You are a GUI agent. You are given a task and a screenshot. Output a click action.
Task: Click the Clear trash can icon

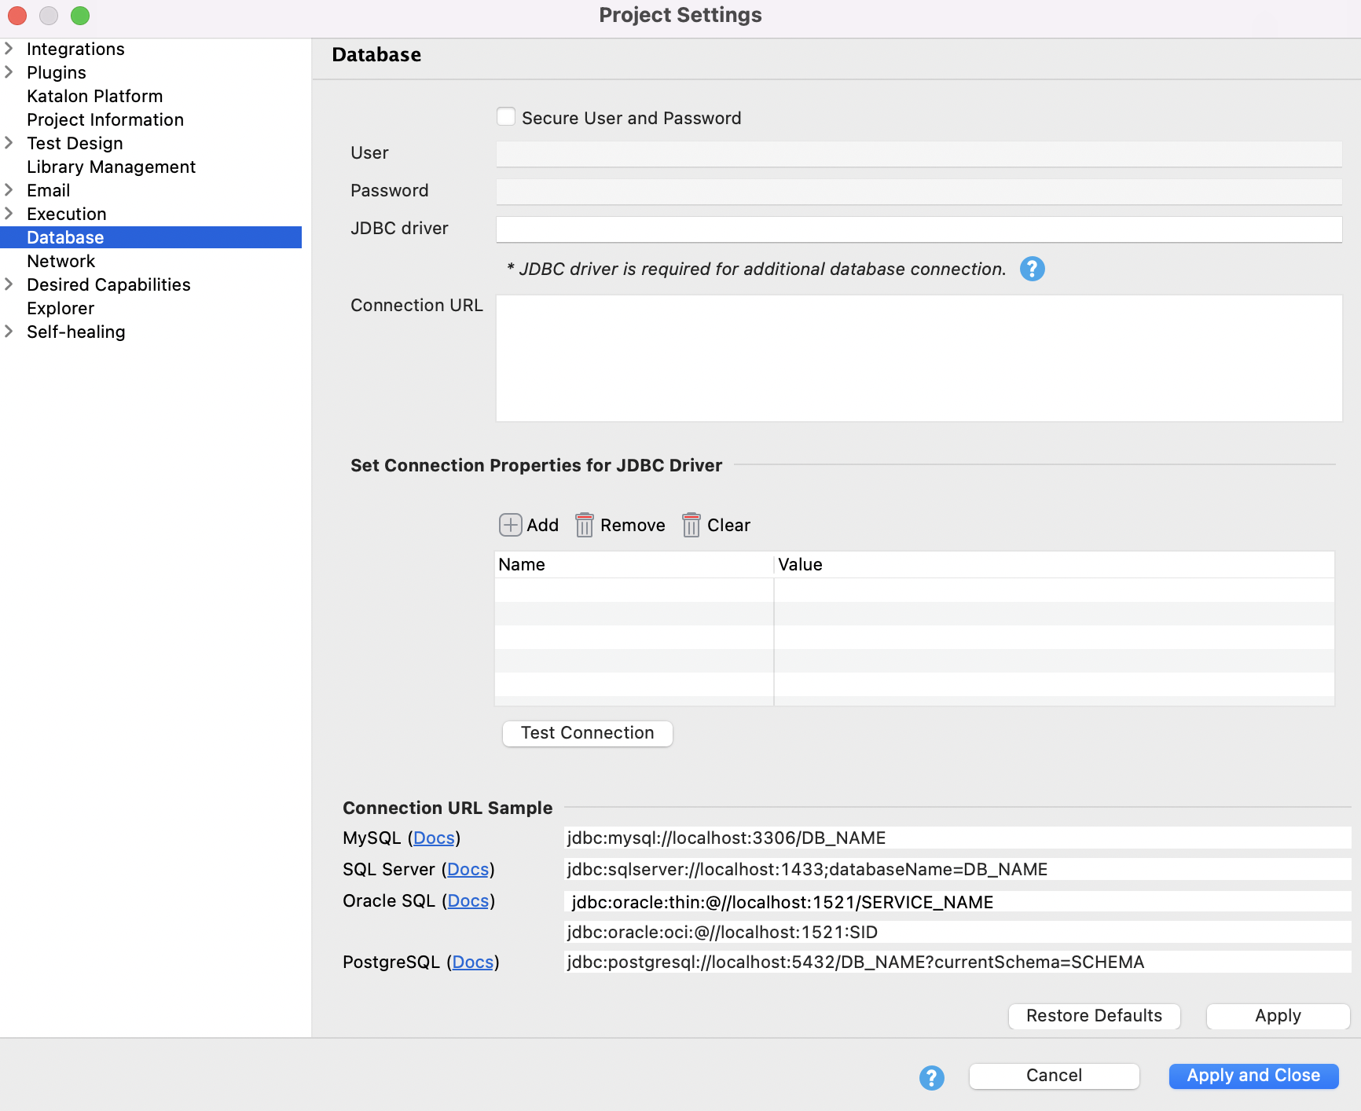pos(691,525)
